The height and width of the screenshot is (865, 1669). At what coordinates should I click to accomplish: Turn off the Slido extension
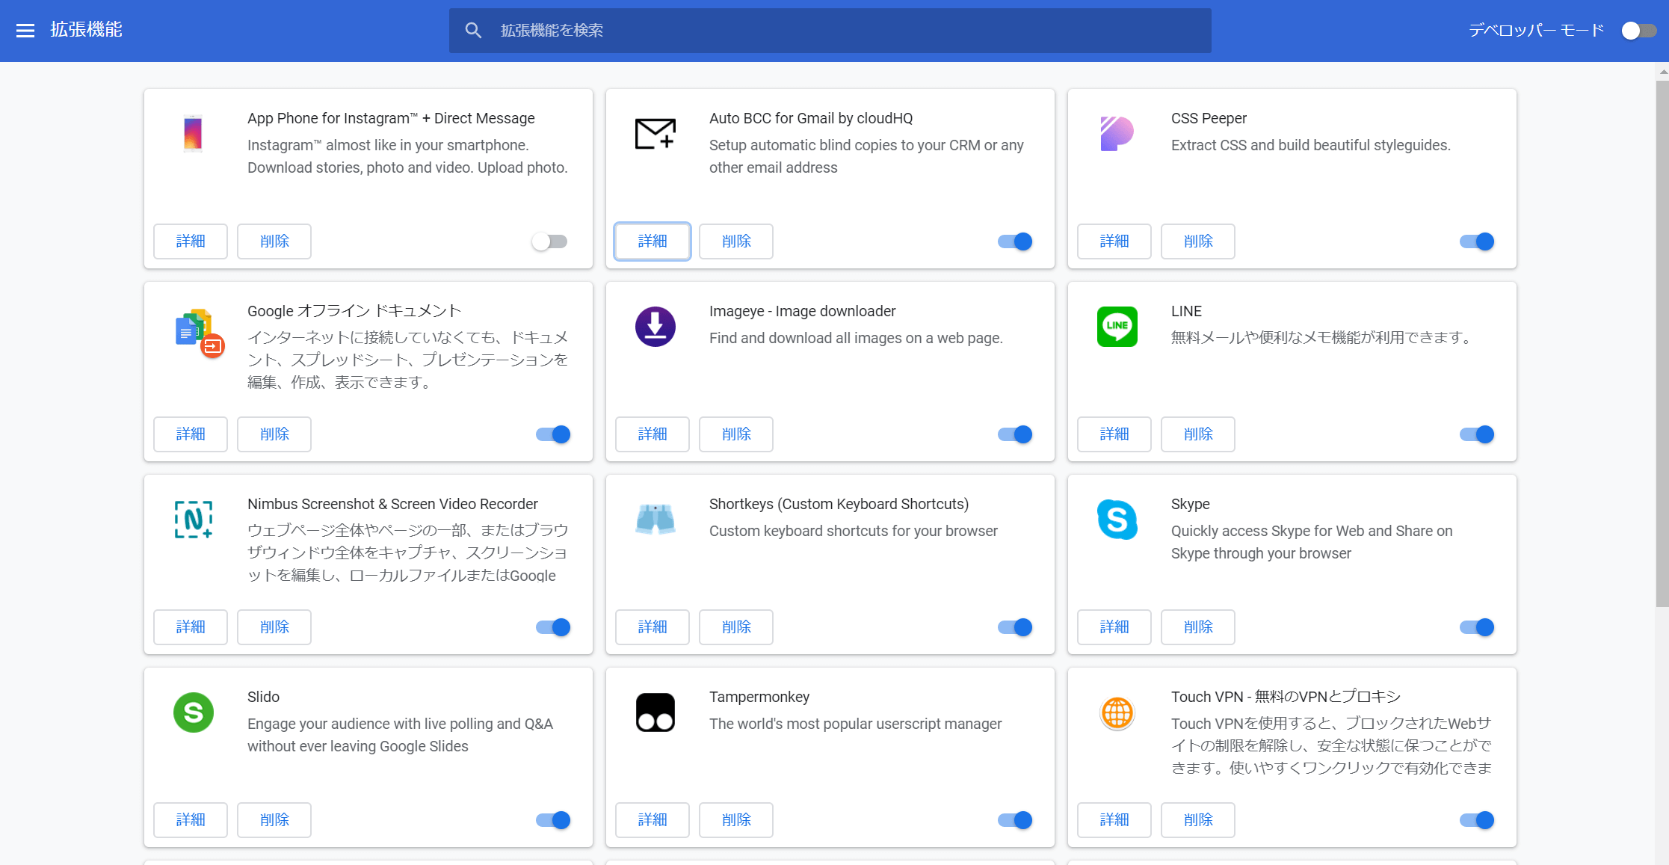(553, 820)
